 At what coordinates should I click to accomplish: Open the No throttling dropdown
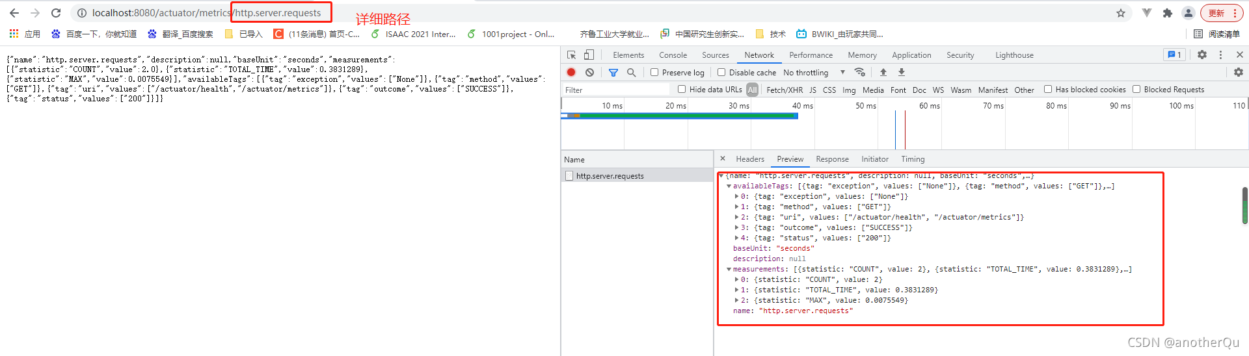pos(814,73)
